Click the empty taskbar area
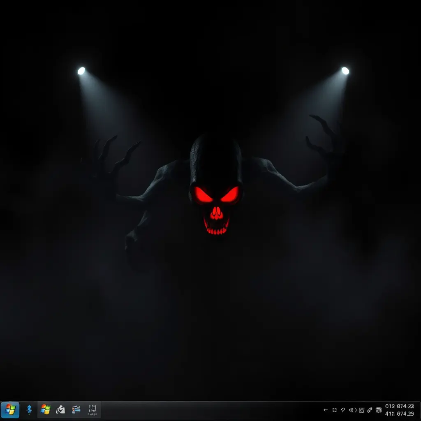421x421 pixels. pos(206,410)
